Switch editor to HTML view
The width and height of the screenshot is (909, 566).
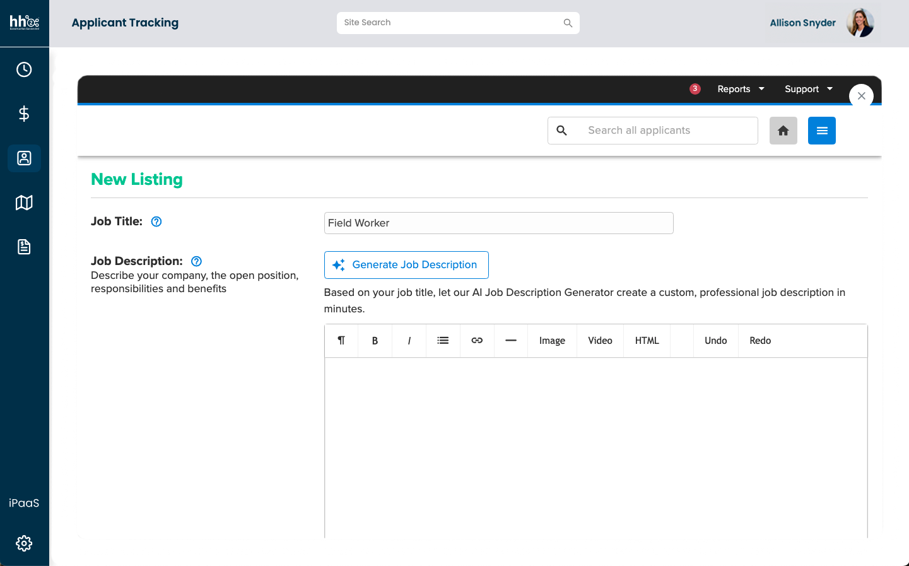click(x=647, y=341)
